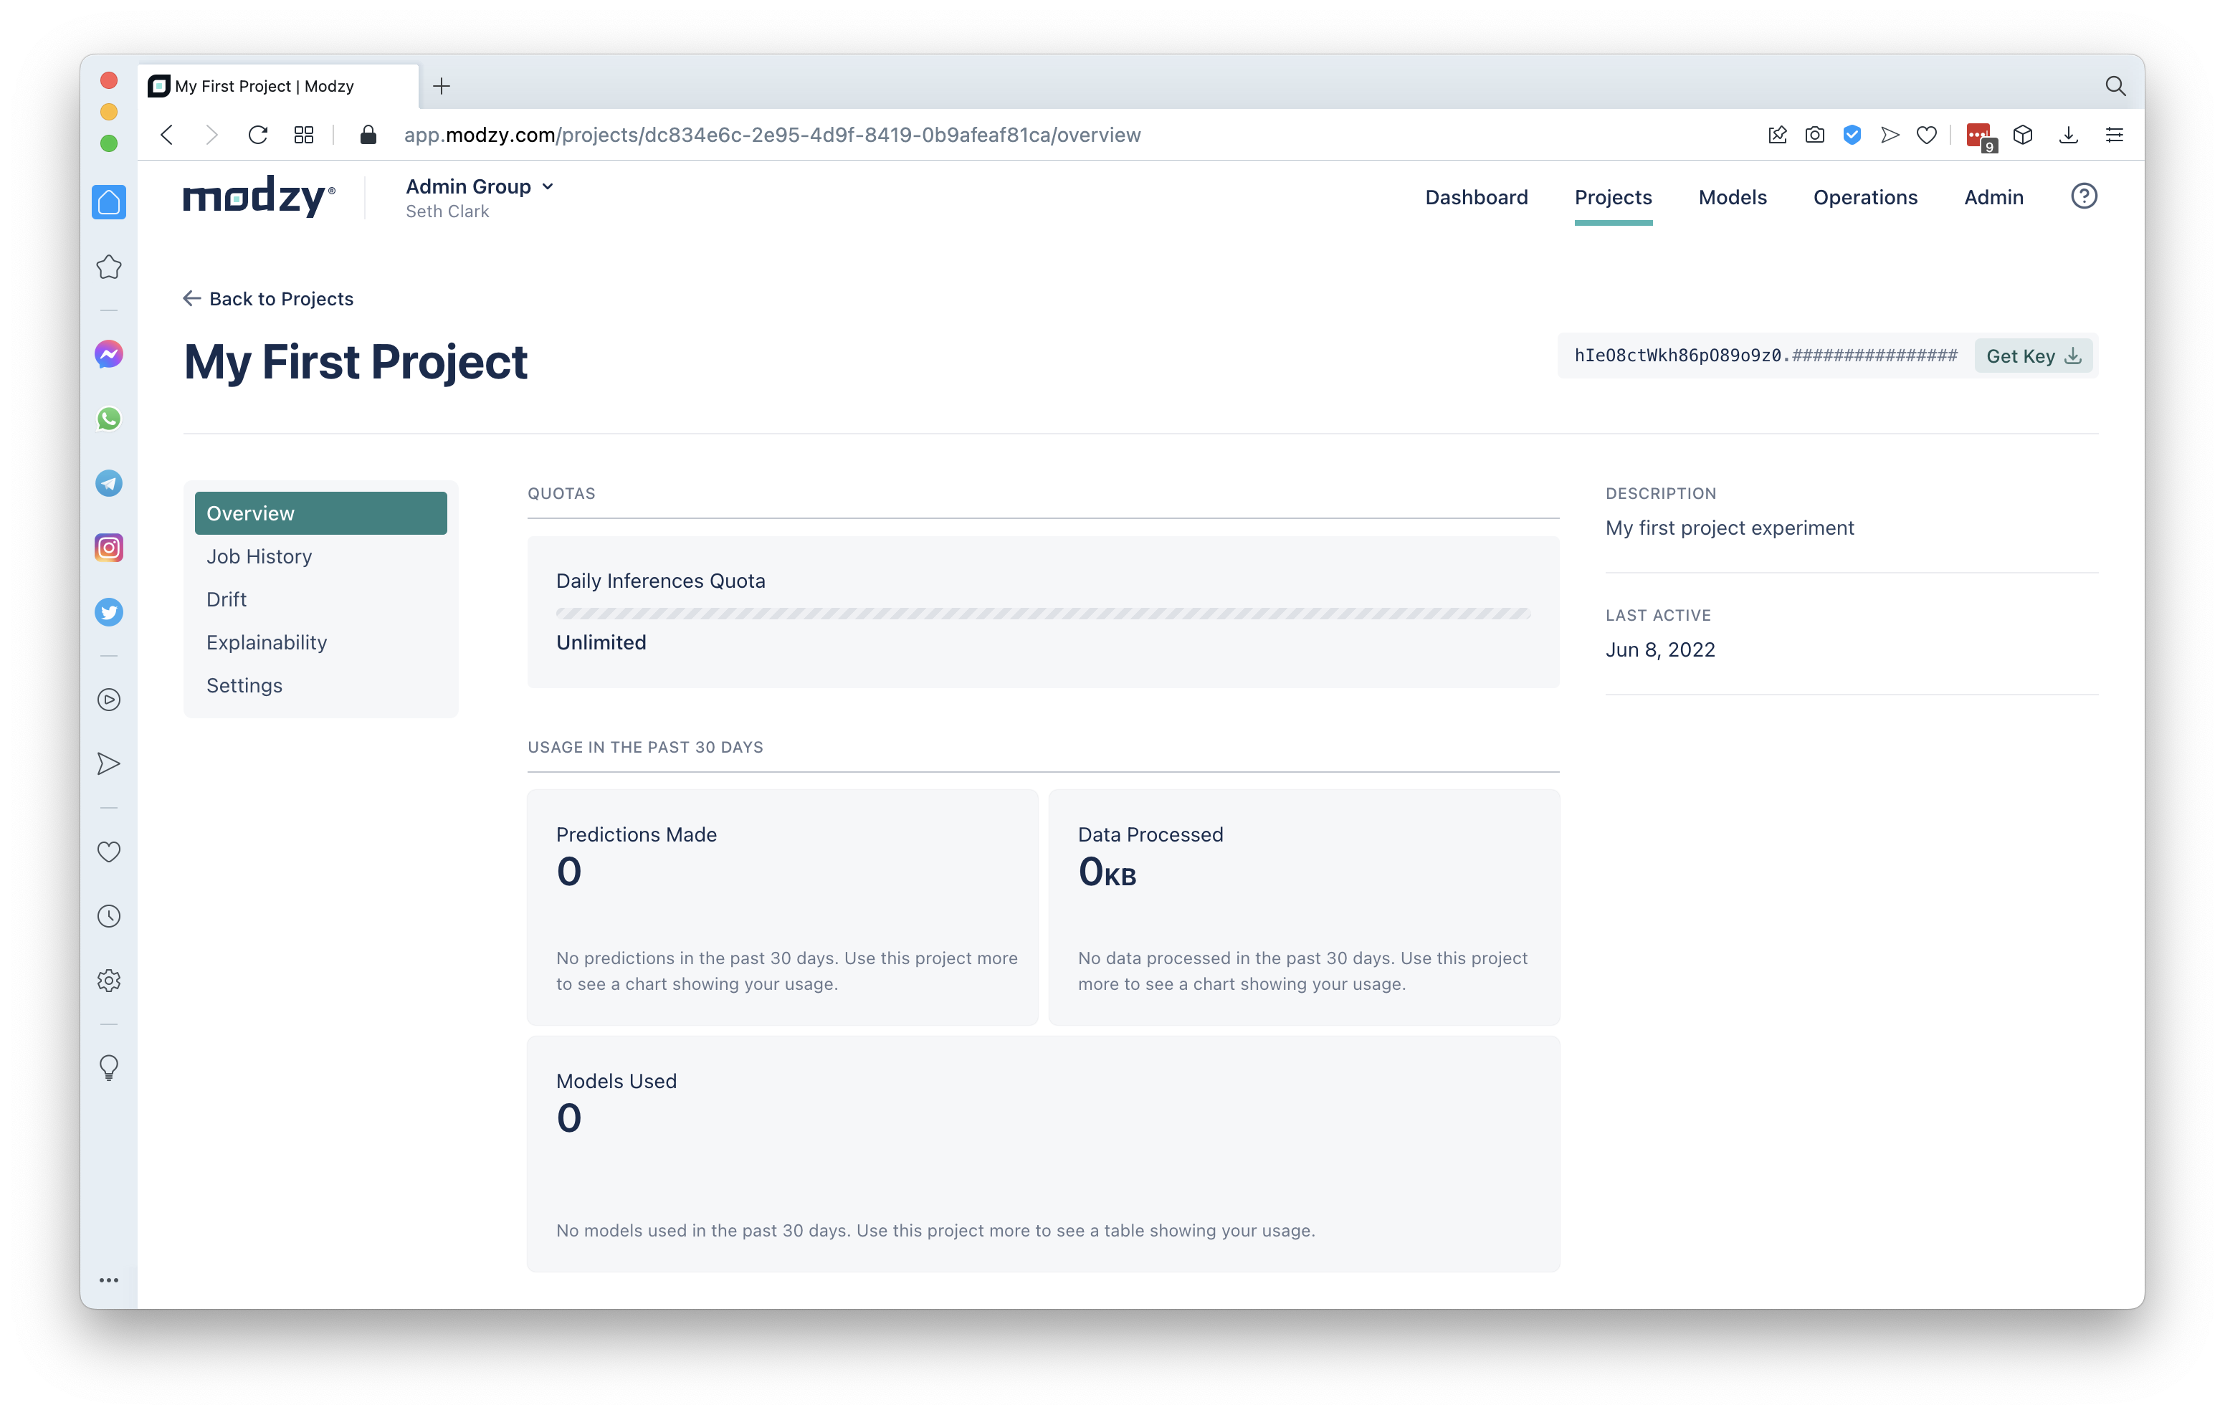Open Instagram in the sidebar
This screenshot has height=1415, width=2225.
[109, 548]
